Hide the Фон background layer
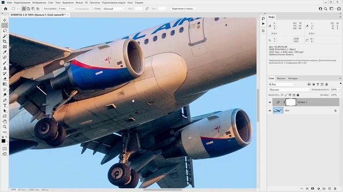 click(x=270, y=110)
